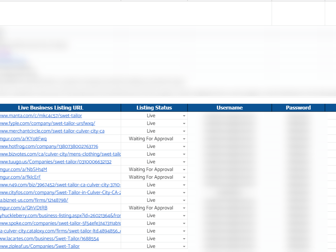The width and height of the screenshot is (336, 252).
Task: Expand status dropdown arrow in NbSH14M row
Action: (x=184, y=170)
